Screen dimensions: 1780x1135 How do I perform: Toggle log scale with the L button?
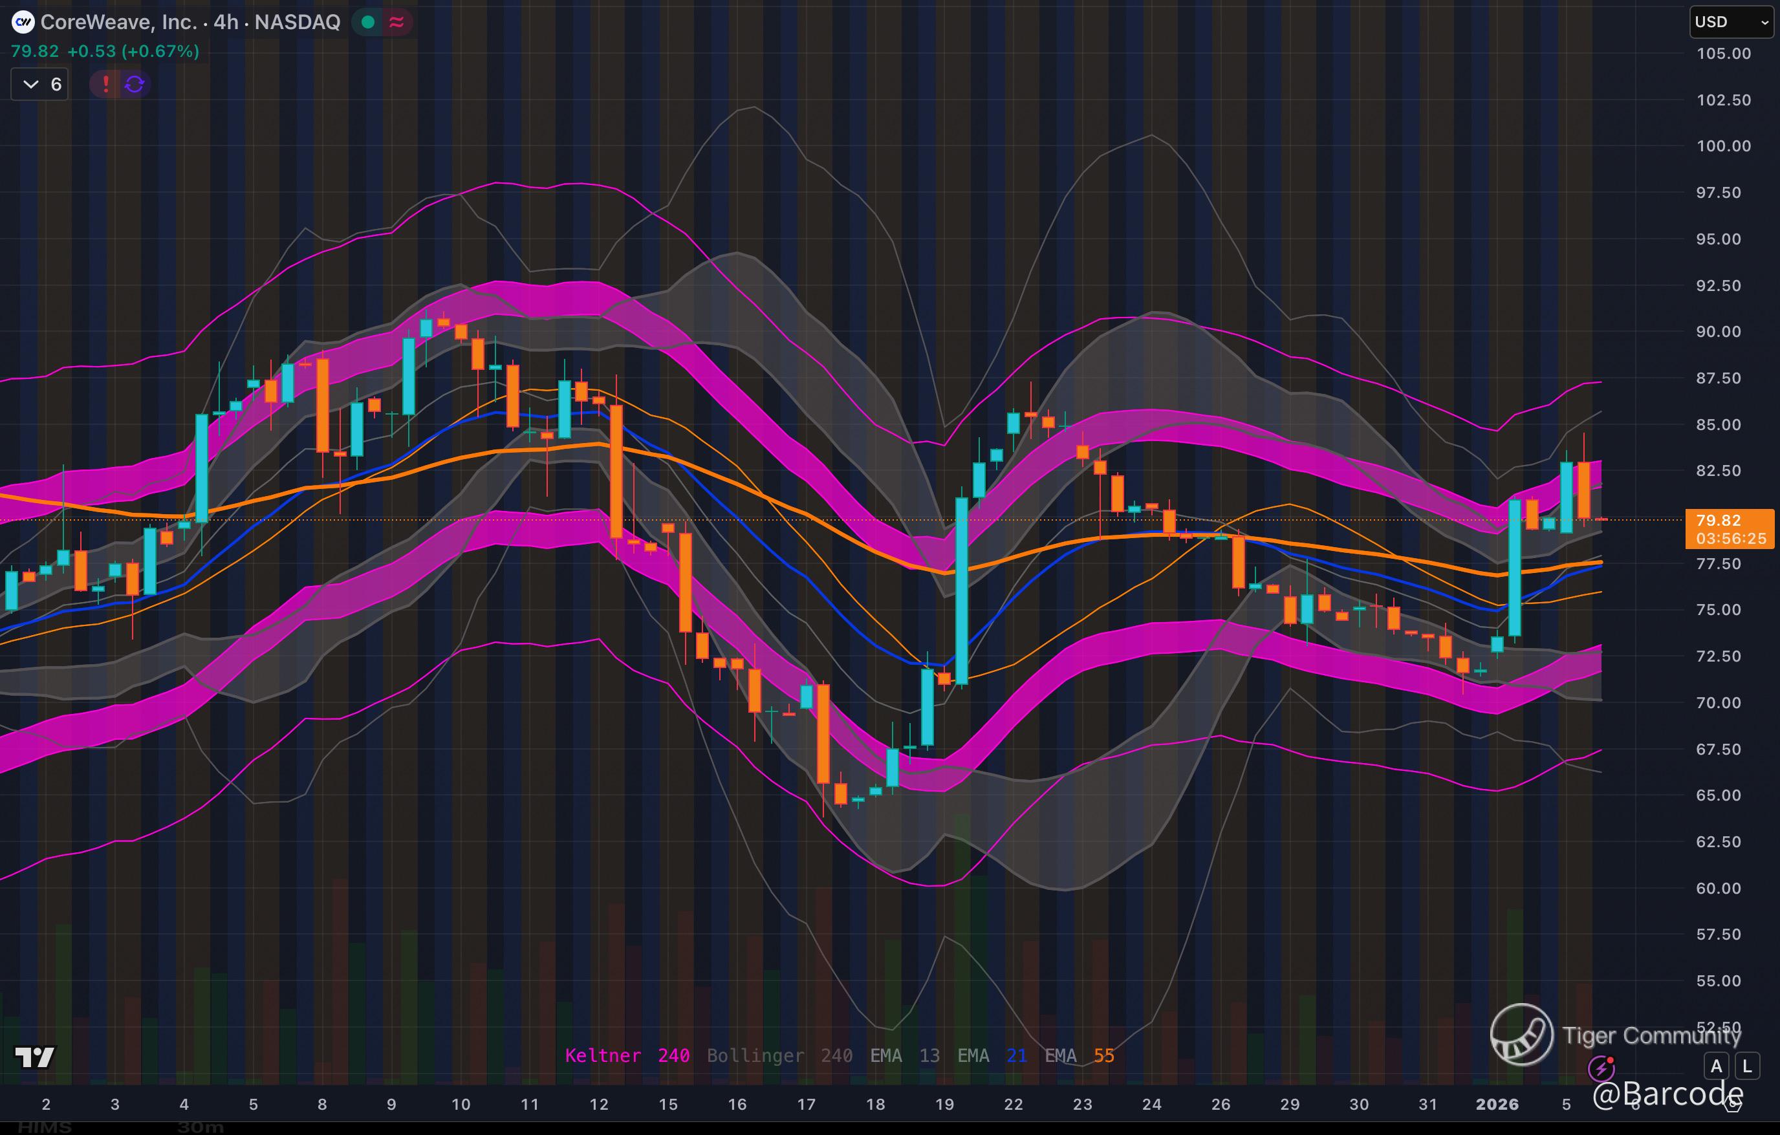tap(1747, 1066)
